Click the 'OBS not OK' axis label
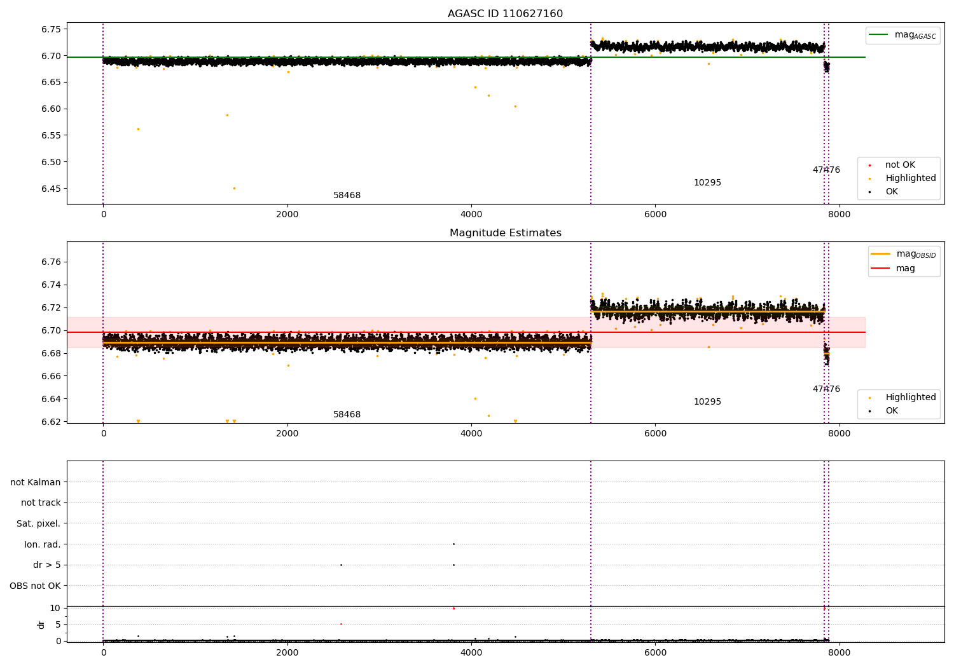 pyautogui.click(x=36, y=586)
